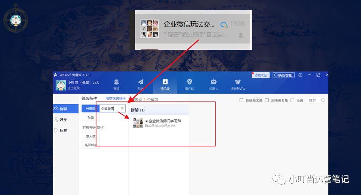Viewport: 361px width, 195px height.
Task: Click the WeTool wrench logo in title bar
Action: [x=55, y=75]
